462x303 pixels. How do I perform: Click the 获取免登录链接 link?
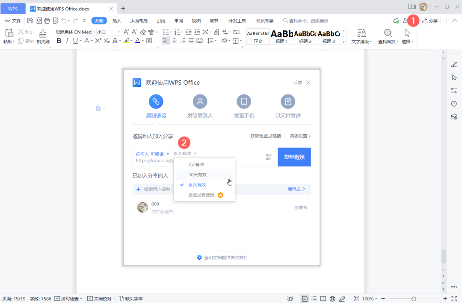tap(266, 136)
